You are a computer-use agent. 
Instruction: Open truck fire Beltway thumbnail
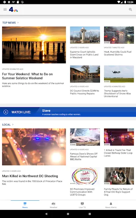[119, 137]
